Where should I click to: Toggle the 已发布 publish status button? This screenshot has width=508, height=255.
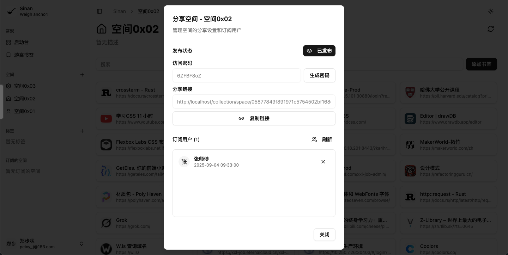pyautogui.click(x=319, y=51)
